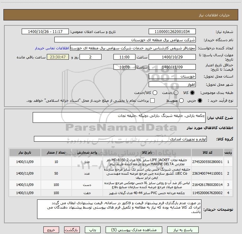Viewport: 242px width, 234px height.
Task: Click the استان محل تحویل field
Action: (x=172, y=76)
